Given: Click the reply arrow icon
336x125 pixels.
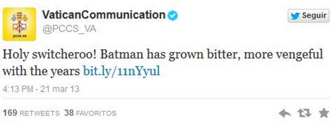Looking at the screenshot, I should [285, 114].
